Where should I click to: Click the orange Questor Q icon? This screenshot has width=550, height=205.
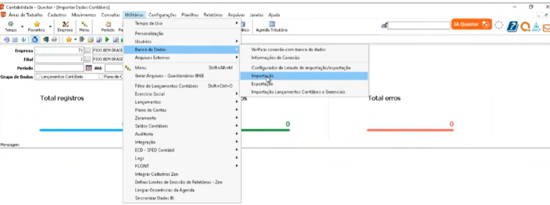525,27
